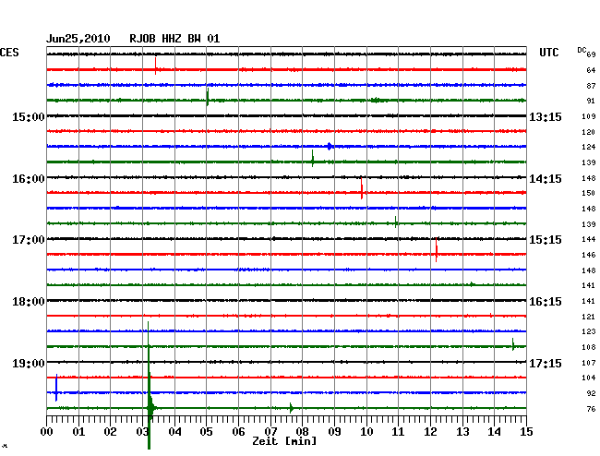Viewport: 600px width, 456px height.
Task: Click the DC value 146
Action: [589, 255]
